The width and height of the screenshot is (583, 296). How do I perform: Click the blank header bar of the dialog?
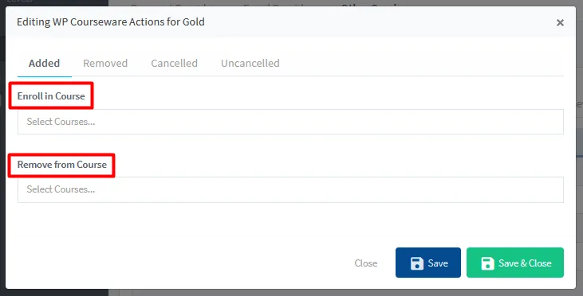coord(372,22)
